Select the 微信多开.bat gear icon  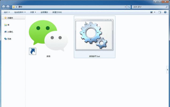(94, 35)
